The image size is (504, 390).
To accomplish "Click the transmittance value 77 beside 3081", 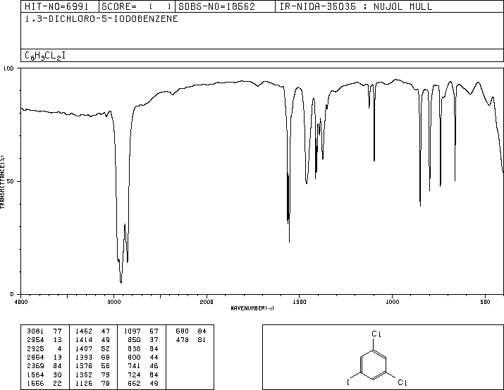I will point(58,331).
